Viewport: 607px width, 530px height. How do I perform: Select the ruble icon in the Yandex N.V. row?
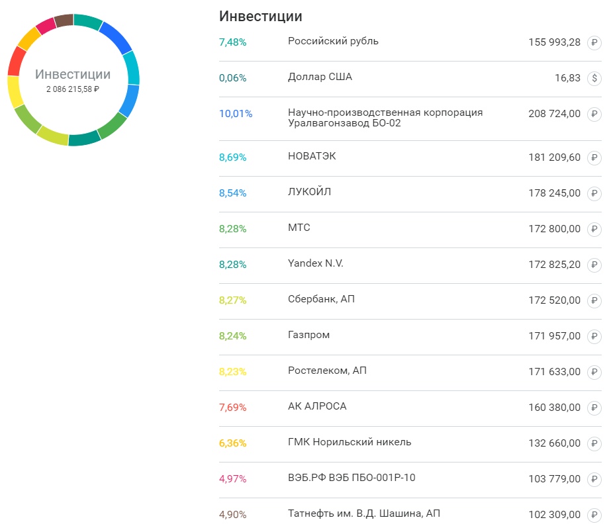594,265
